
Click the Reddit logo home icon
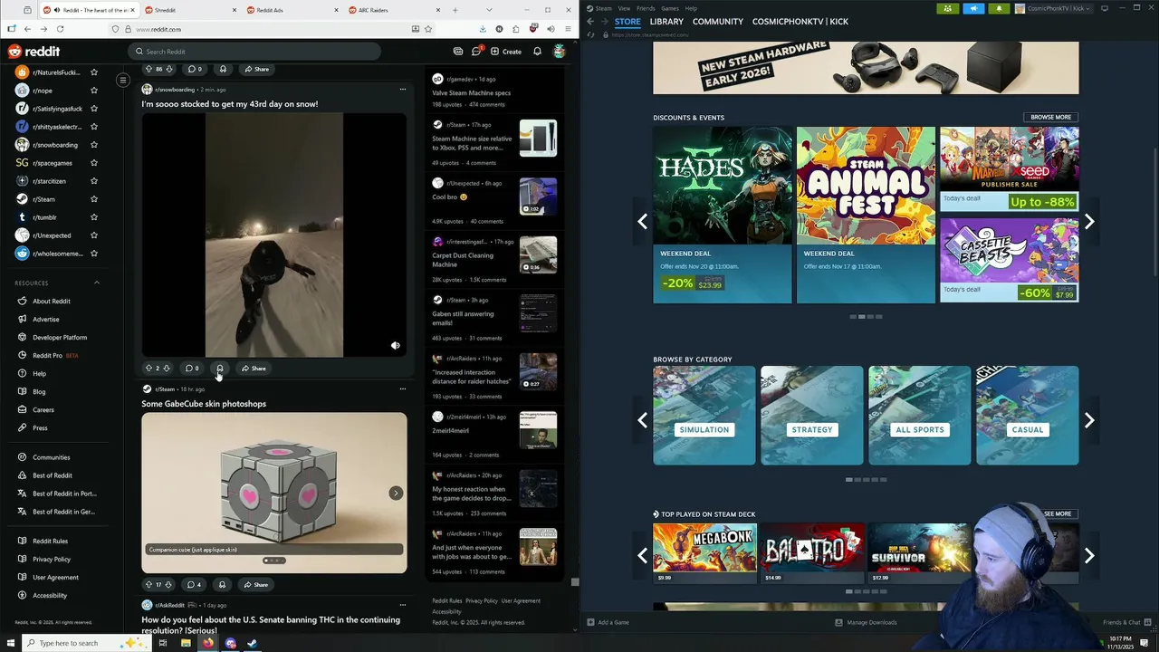pyautogui.click(x=34, y=52)
